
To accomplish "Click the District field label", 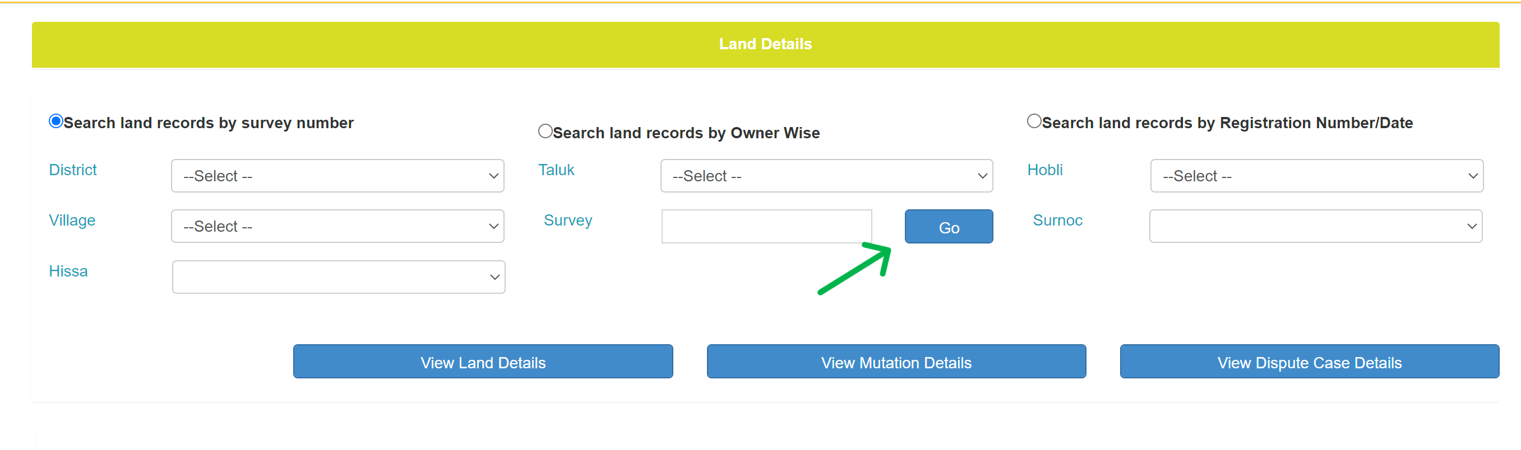I will (x=73, y=170).
